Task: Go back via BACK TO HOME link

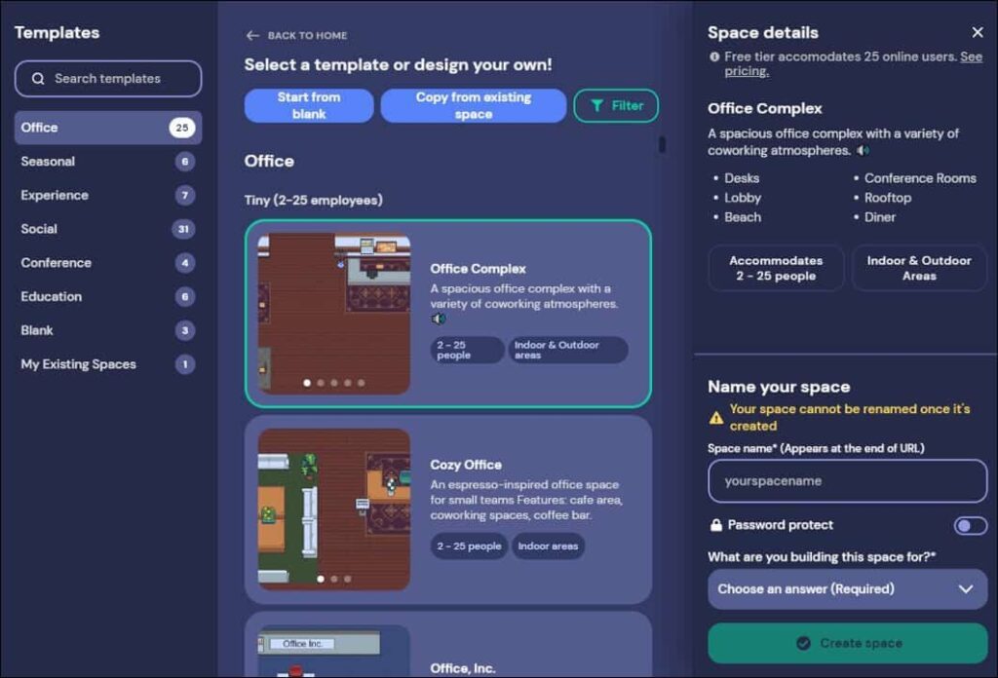Action: coord(296,36)
